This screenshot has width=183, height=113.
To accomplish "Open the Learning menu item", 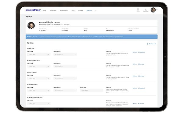I will point(53,10).
